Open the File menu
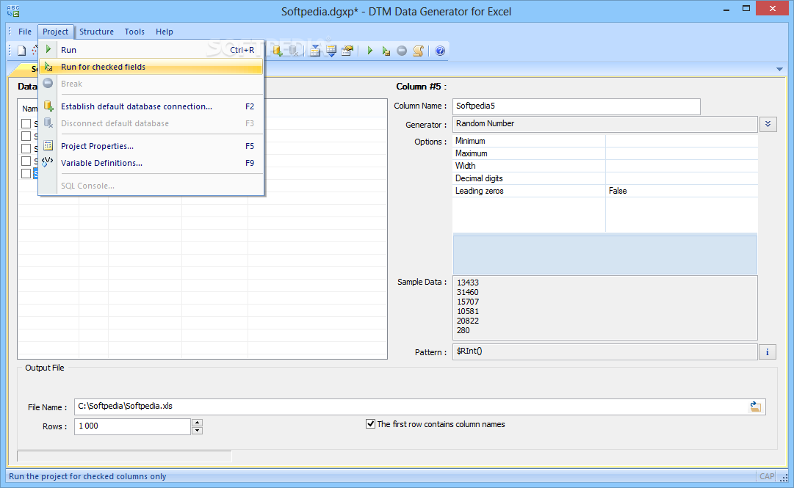Image resolution: width=794 pixels, height=488 pixels. pyautogui.click(x=25, y=32)
